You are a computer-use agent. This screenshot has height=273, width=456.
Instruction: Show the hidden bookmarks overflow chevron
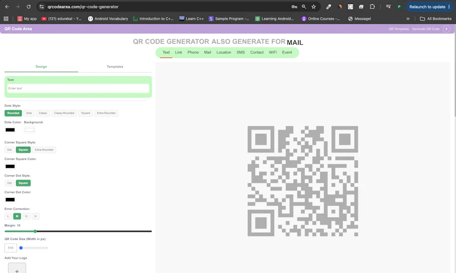click(x=408, y=19)
